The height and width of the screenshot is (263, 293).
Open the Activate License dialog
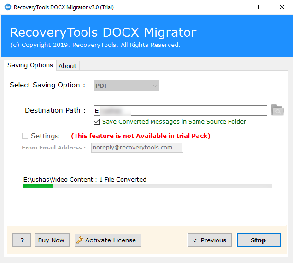coord(108,240)
